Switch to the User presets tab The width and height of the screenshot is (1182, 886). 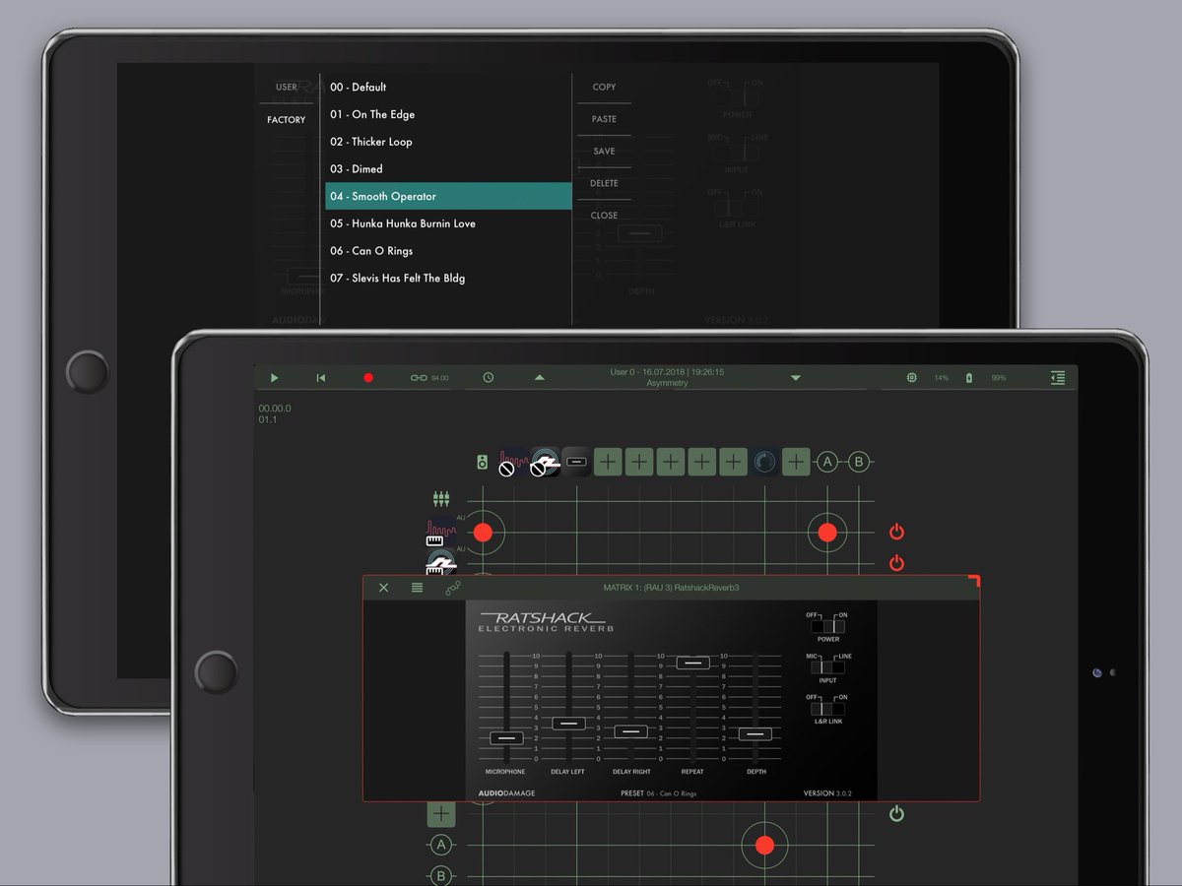[287, 88]
